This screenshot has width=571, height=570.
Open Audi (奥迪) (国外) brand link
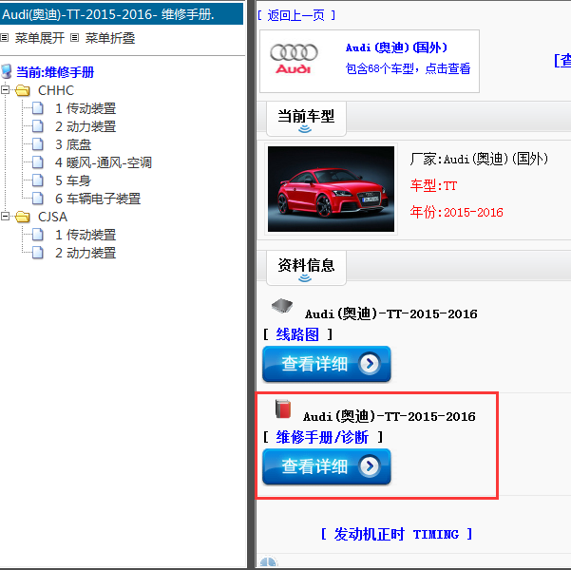pos(396,47)
